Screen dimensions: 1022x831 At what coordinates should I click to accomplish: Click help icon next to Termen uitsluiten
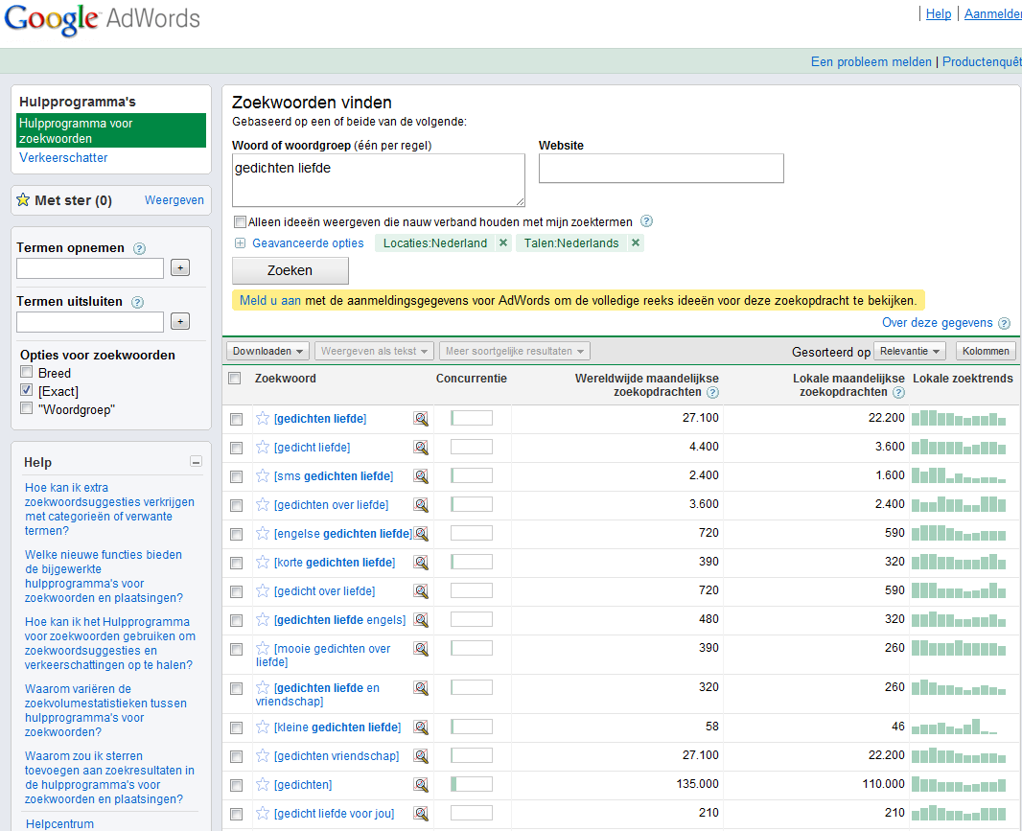pos(137,302)
